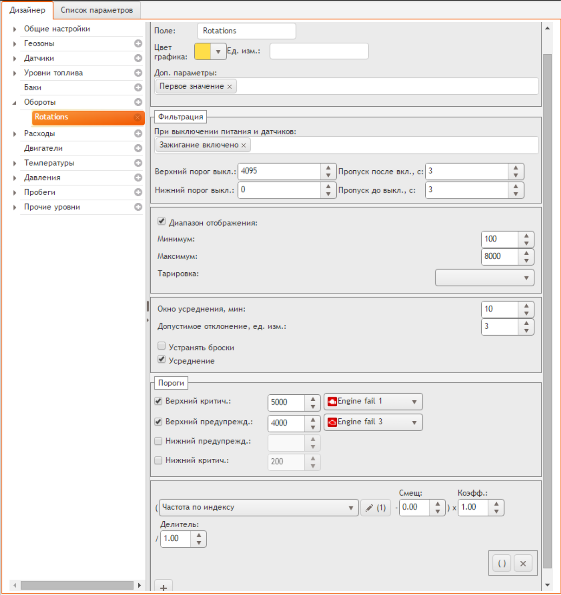Screen dimensions: 561x595
Task: Add a new item to Прочие уровни
Action: point(138,207)
